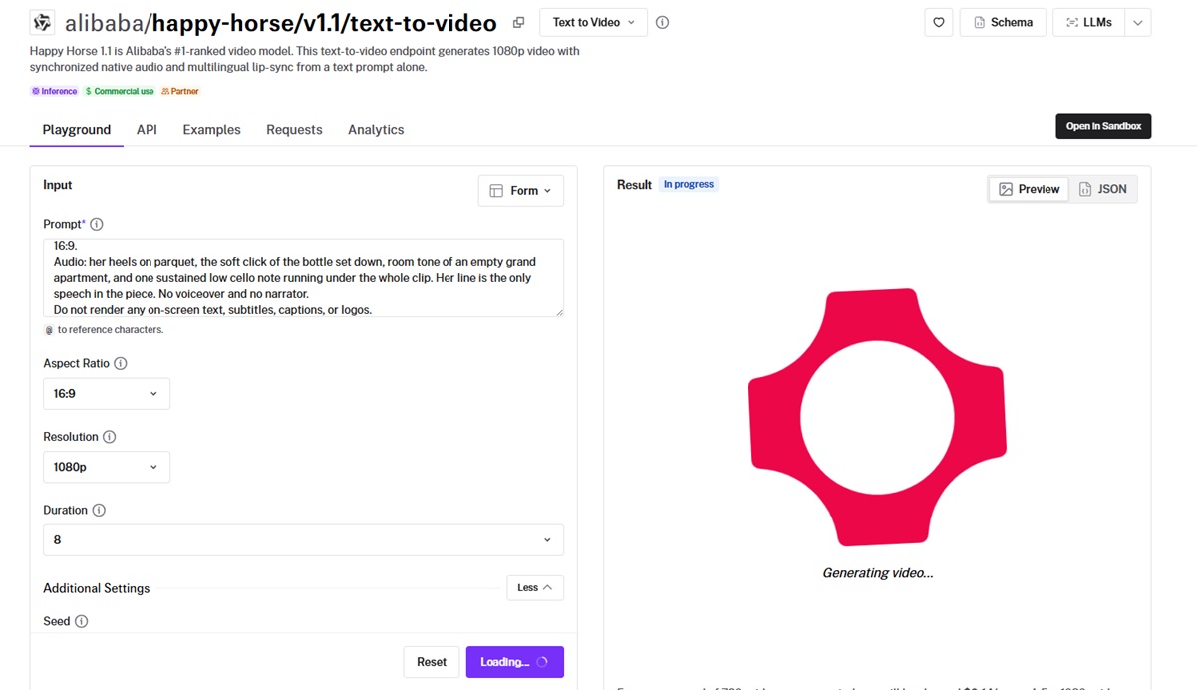Click the Commercial use tag

[x=120, y=91]
